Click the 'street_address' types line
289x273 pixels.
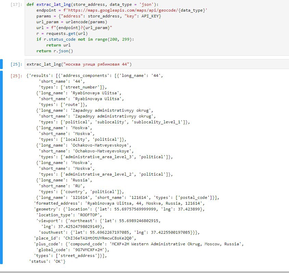point(70,256)
